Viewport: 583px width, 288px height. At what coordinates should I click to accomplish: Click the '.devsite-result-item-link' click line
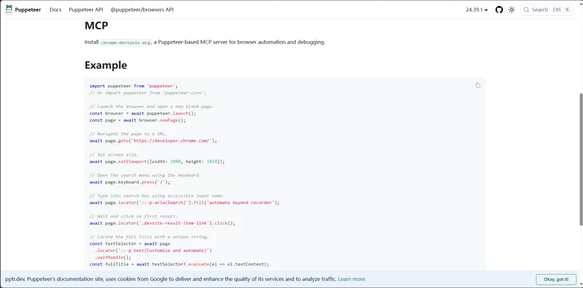tap(162, 223)
